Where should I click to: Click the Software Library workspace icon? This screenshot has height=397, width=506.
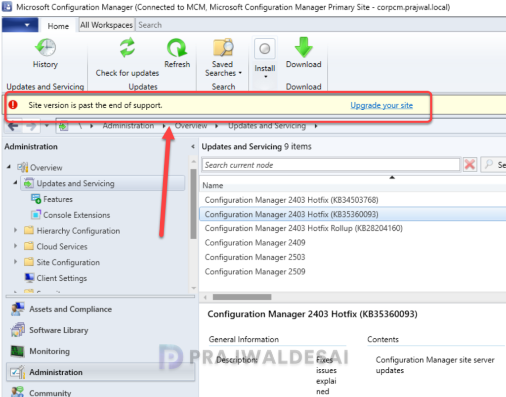(x=17, y=330)
